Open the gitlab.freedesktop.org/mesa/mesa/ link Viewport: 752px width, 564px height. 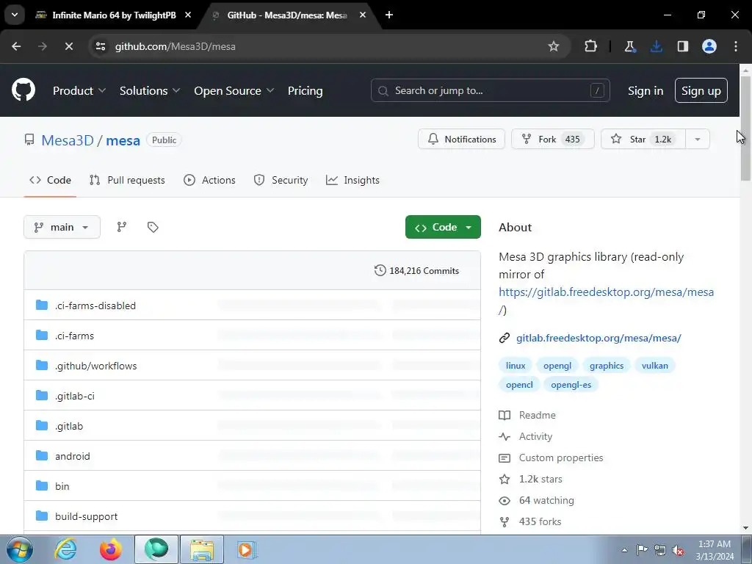[x=599, y=338]
